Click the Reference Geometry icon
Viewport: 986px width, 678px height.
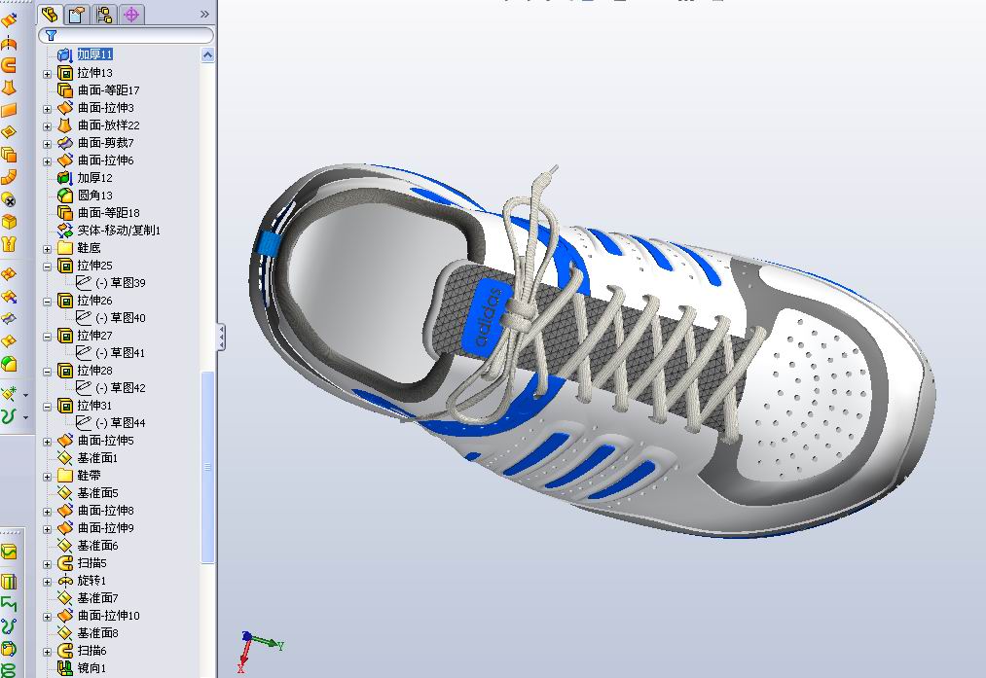9,395
